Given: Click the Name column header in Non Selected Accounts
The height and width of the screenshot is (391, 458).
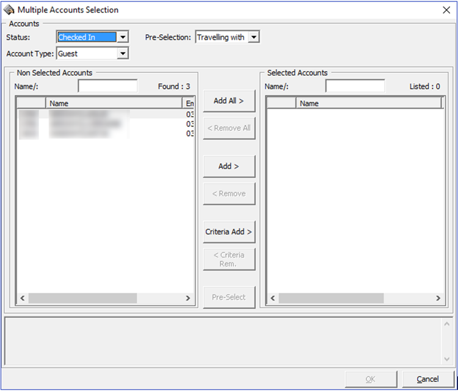Looking at the screenshot, I should click(x=114, y=103).
